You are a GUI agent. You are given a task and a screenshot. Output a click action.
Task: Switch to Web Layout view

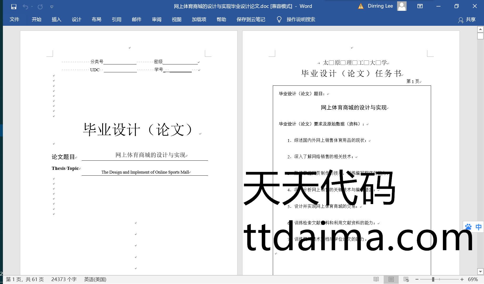tap(406, 279)
